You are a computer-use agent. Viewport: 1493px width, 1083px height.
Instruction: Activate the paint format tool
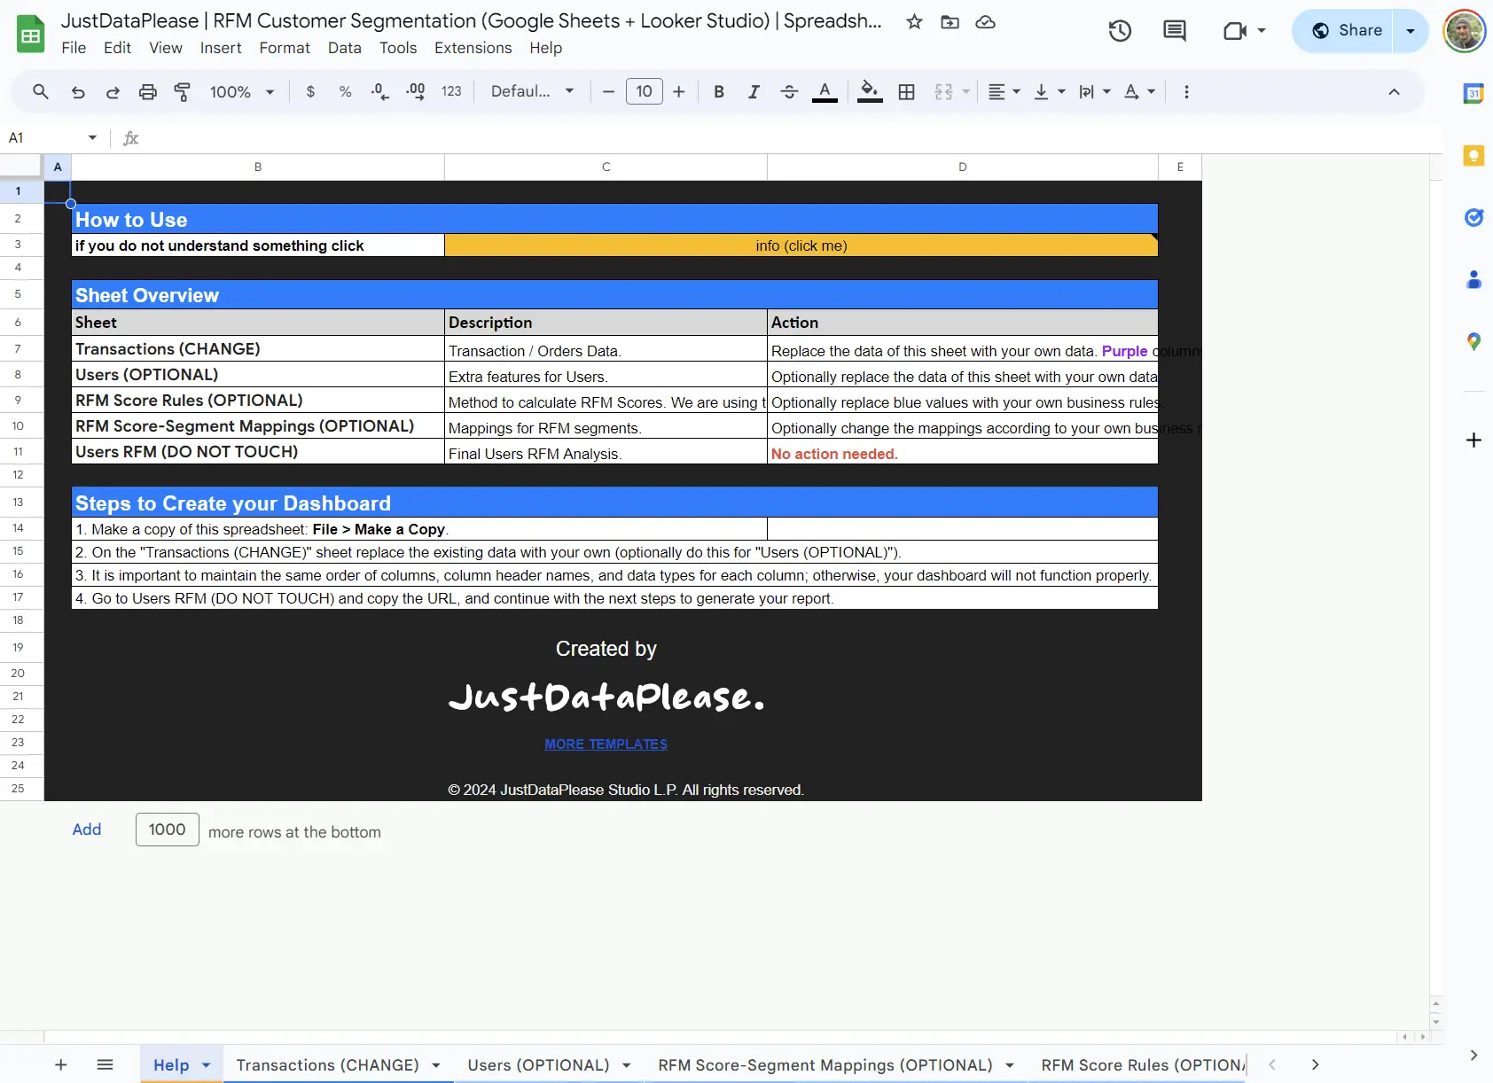(x=183, y=91)
